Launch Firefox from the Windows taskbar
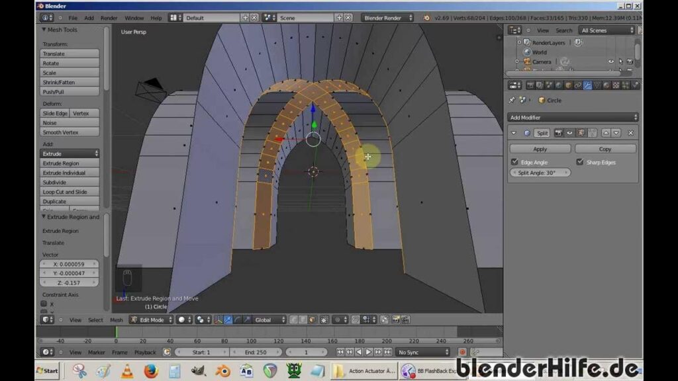 tap(150, 371)
